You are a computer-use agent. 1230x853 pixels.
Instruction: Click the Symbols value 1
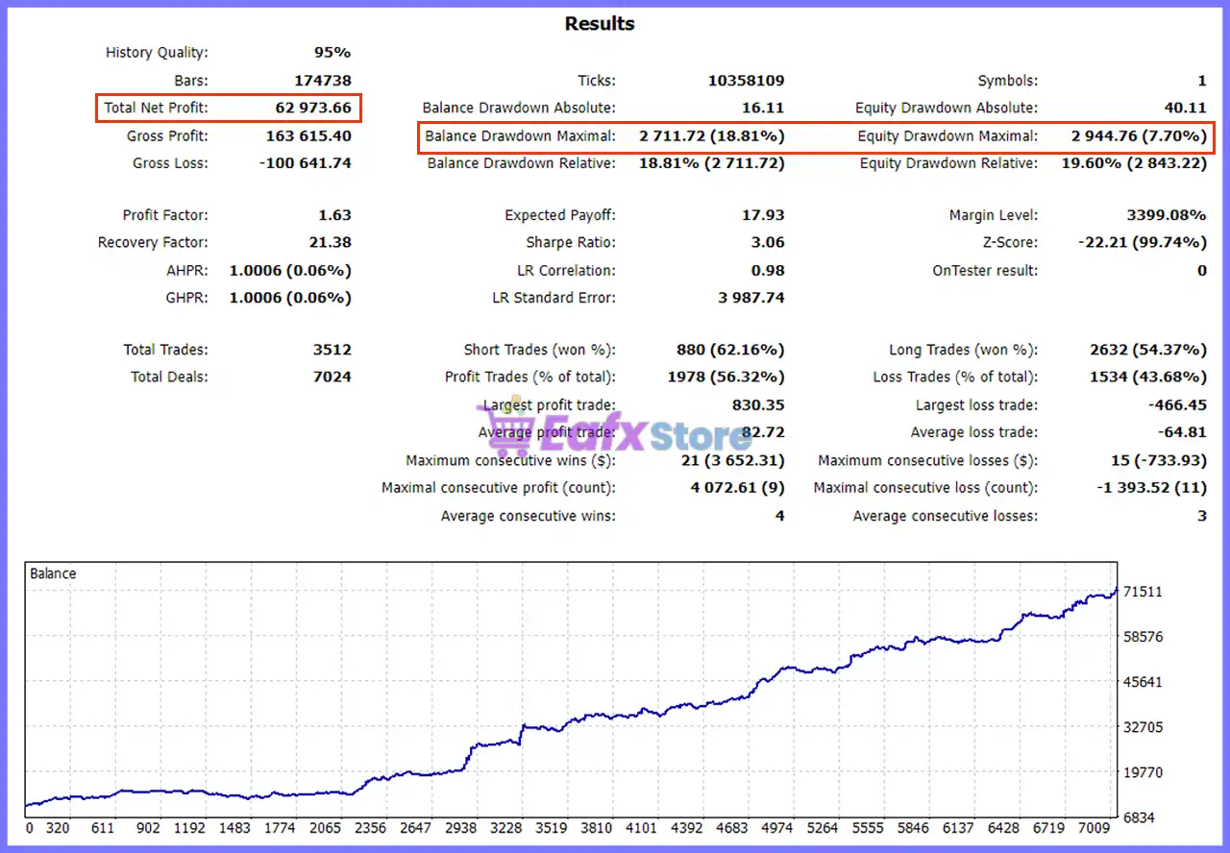pos(1202,81)
